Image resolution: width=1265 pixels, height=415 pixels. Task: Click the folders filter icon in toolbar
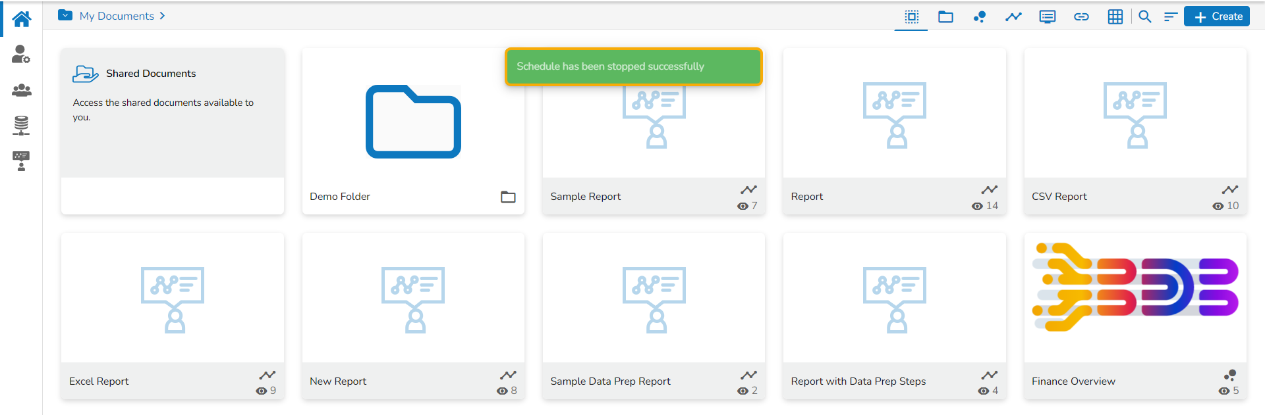(x=945, y=16)
